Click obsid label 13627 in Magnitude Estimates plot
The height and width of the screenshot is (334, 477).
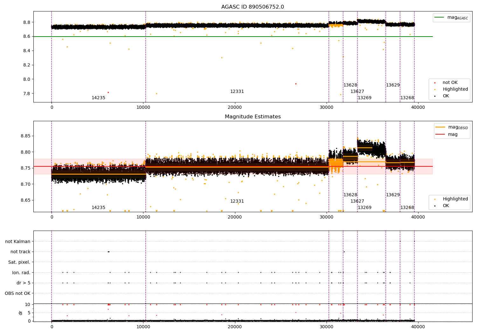(357, 201)
